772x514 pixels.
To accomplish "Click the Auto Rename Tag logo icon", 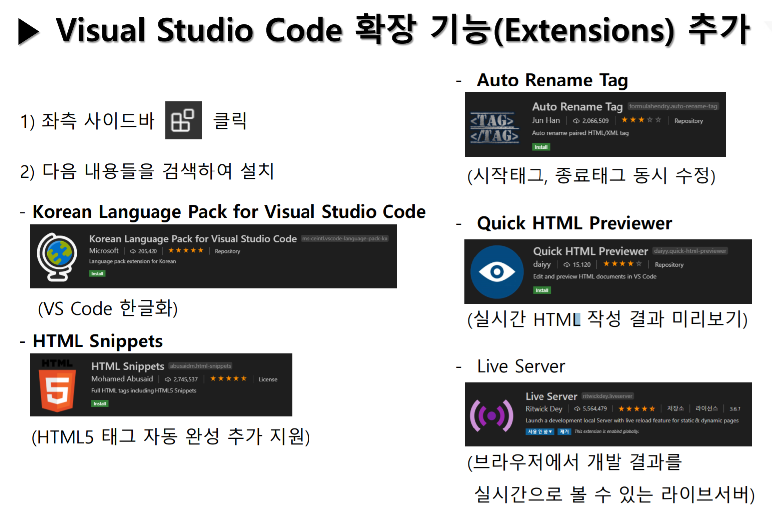I will coord(494,127).
